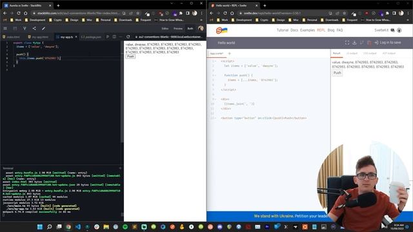Open Windows taskbar search
This screenshot has width=413, height=232.
[x=49, y=227]
